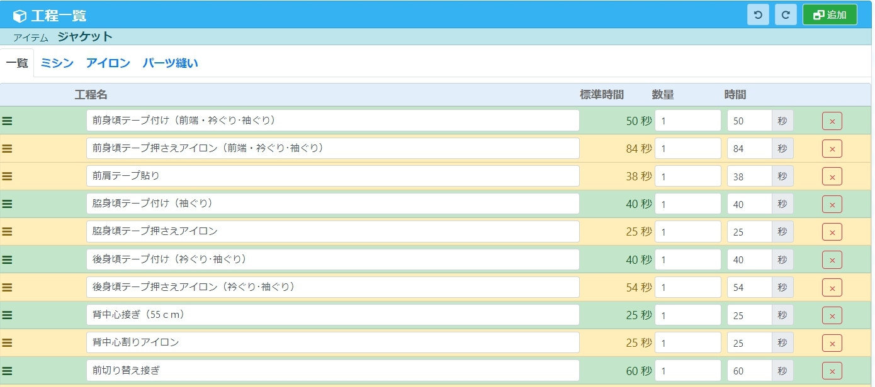Click the 工程一覧 cube icon in header
The height and width of the screenshot is (387, 875).
(20, 16)
